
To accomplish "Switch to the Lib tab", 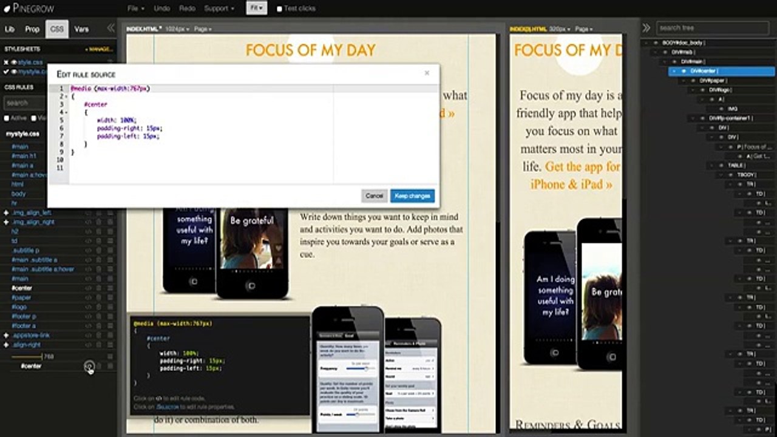I will [x=10, y=29].
